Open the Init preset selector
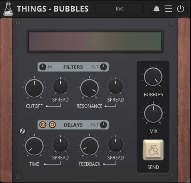The height and width of the screenshot is (183, 191). click(x=119, y=9)
